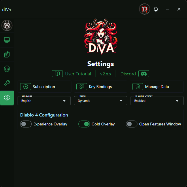The image size is (187, 187).
Task: Open Manage Data options
Action: [156, 87]
